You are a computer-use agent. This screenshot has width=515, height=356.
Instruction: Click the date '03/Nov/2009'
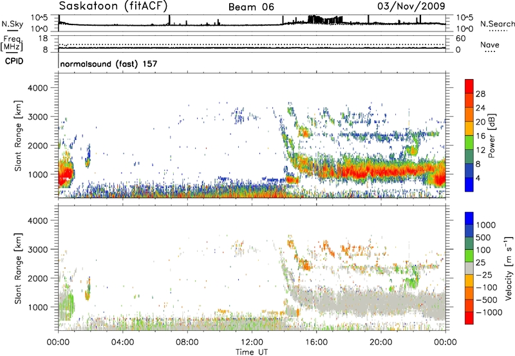411,6
